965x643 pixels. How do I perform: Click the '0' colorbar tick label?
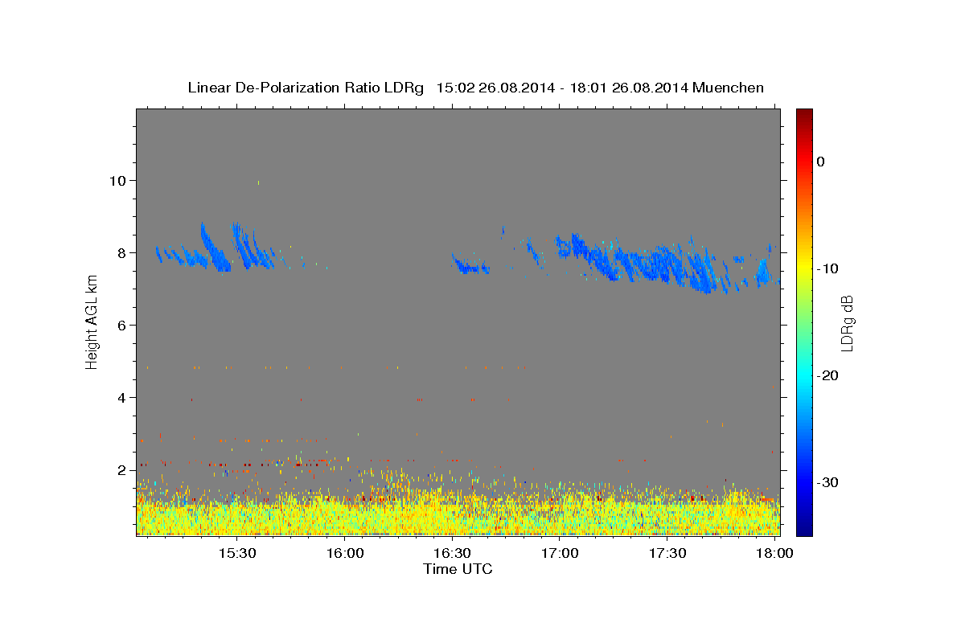(x=821, y=162)
